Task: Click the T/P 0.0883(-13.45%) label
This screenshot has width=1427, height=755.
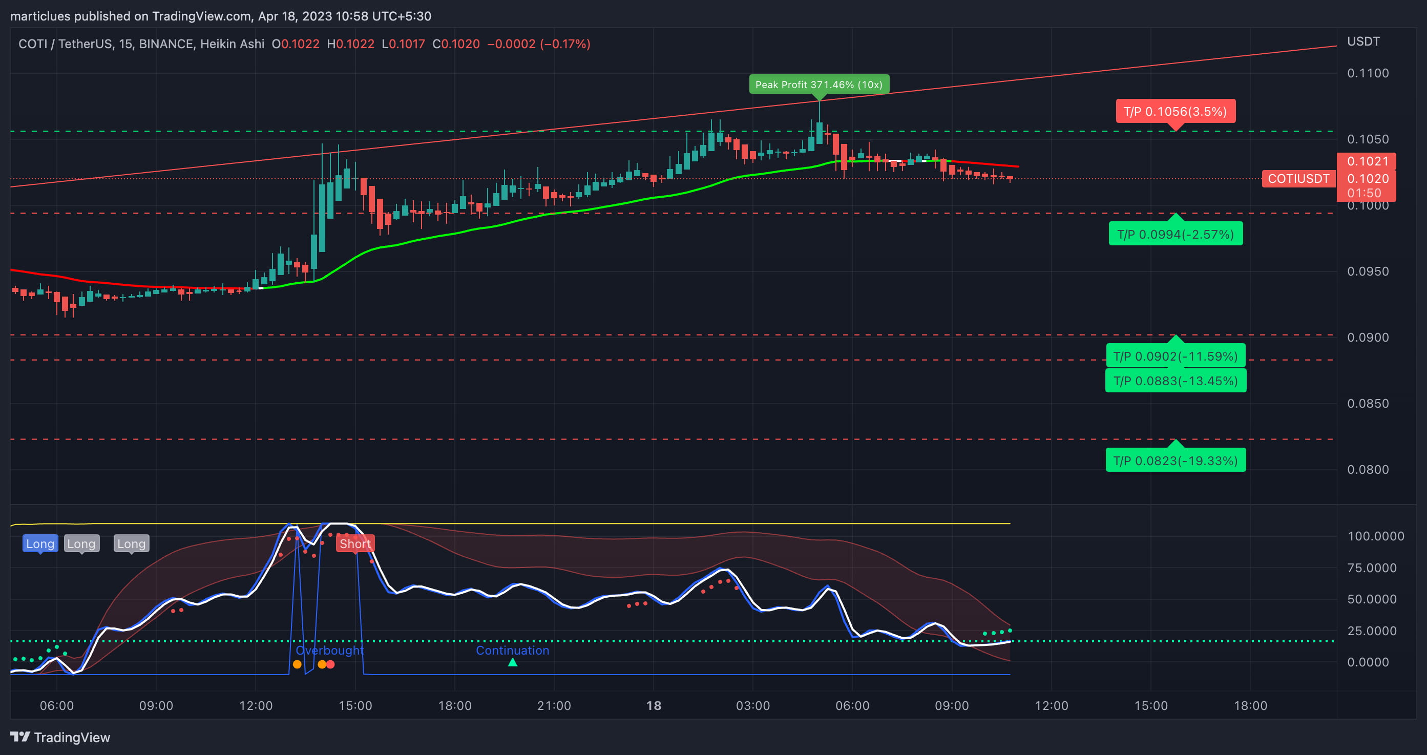Action: (1176, 381)
